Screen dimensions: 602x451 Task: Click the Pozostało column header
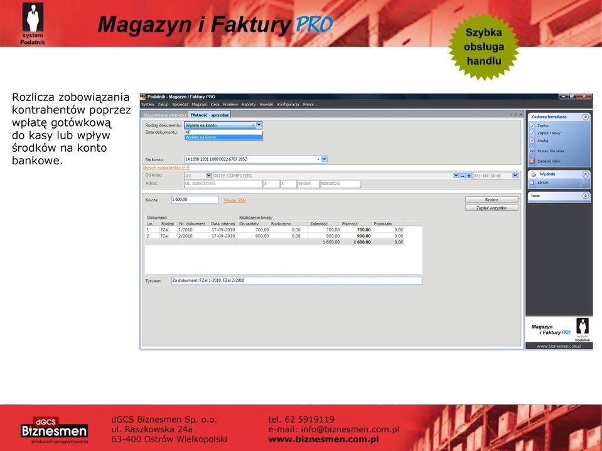(388, 223)
